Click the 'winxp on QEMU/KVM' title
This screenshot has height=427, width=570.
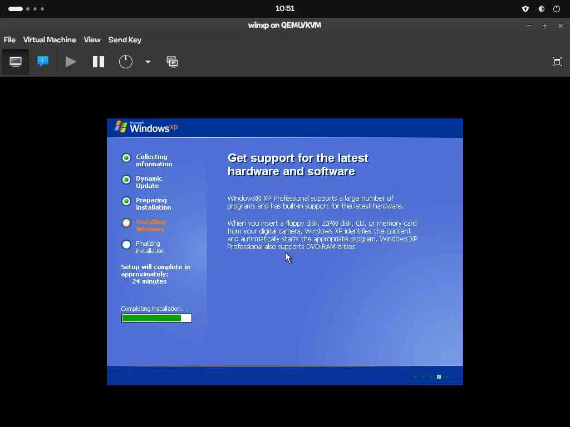(284, 26)
